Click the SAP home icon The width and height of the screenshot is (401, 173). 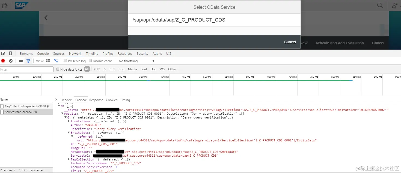pos(5,5)
